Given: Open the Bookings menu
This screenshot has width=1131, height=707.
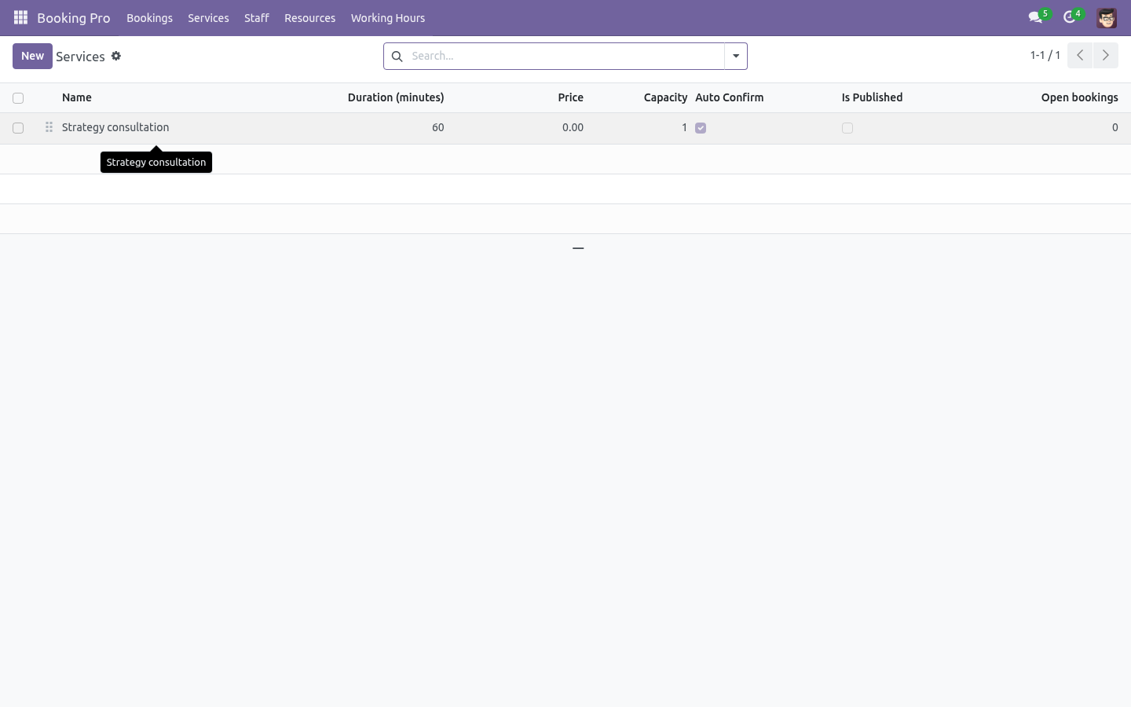Looking at the screenshot, I should click(149, 18).
